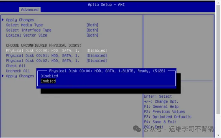Click the F2: Previous Values hint
This screenshot has height=138, width=221.
164,112
